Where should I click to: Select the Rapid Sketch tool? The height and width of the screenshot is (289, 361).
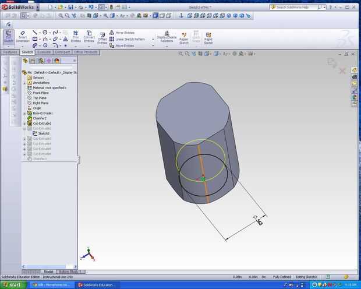[208, 38]
